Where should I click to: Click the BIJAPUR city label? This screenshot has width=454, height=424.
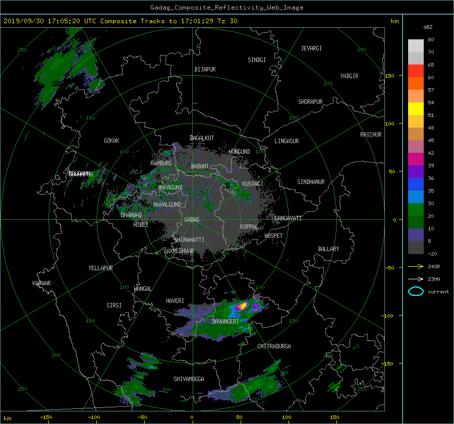click(x=205, y=70)
